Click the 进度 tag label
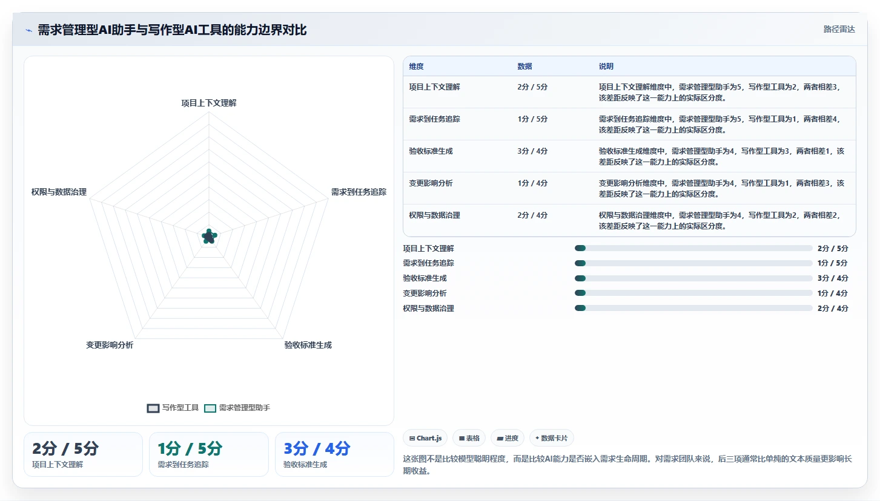The width and height of the screenshot is (880, 501). click(x=512, y=438)
